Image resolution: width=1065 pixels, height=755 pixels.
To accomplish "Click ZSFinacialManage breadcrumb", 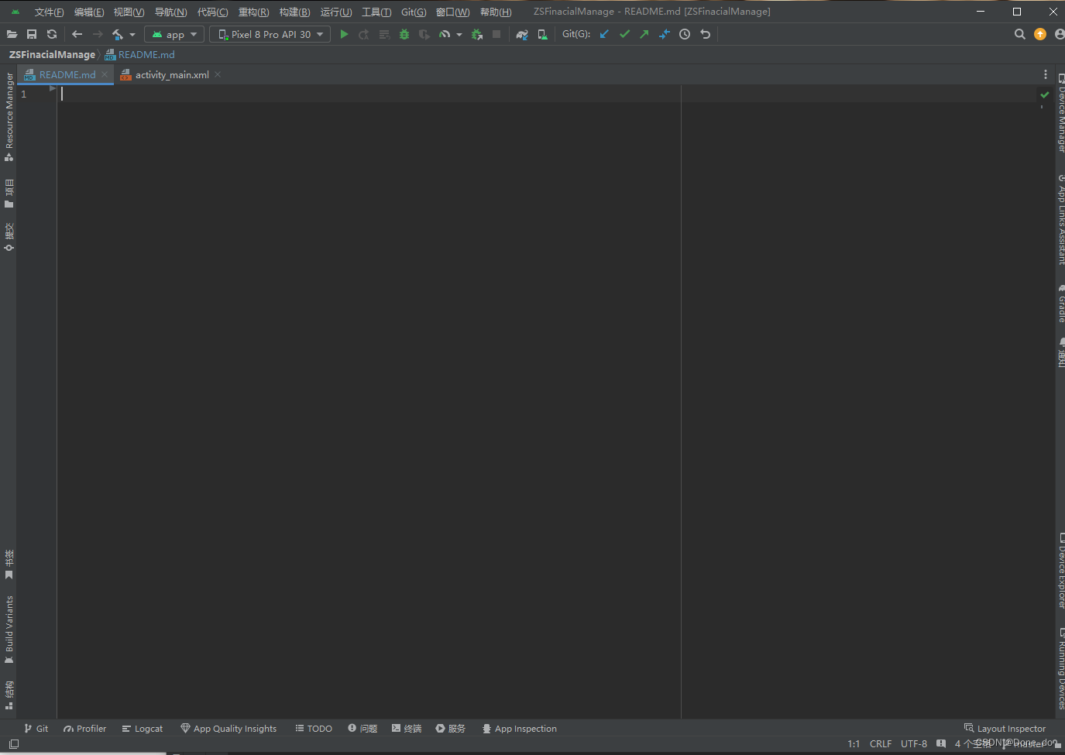I will click(x=52, y=55).
